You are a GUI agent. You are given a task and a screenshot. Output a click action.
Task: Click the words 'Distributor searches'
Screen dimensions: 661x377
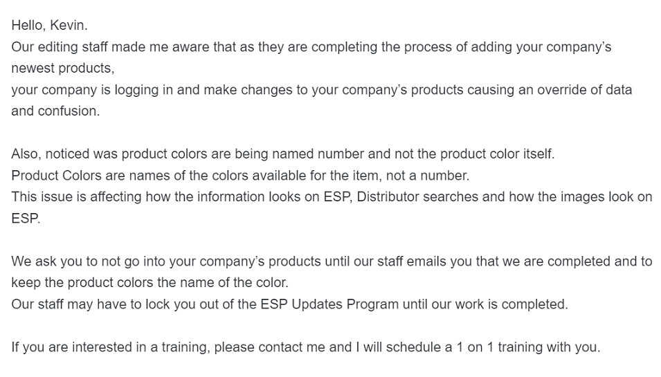(x=417, y=197)
